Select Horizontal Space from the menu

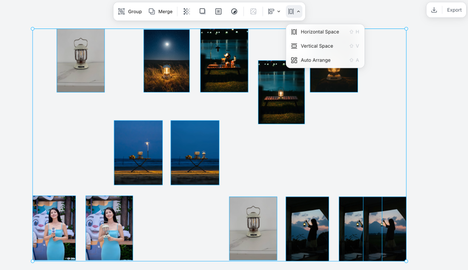pyautogui.click(x=320, y=32)
